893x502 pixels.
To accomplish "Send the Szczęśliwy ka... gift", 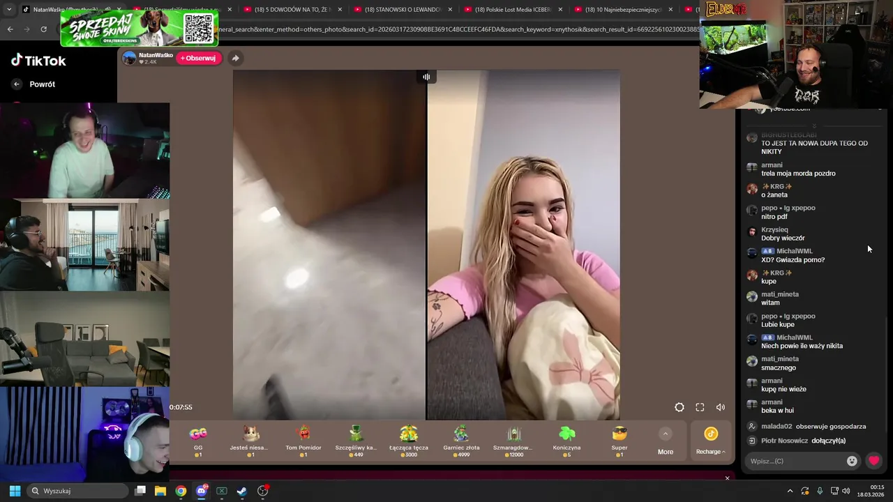I will coord(356,441).
